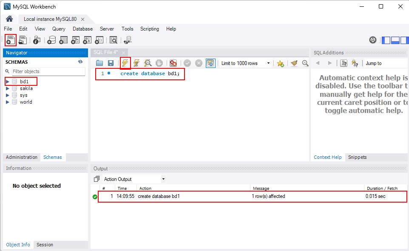The height and width of the screenshot is (251, 409).
Task: Close the Local instance MySQL80 tab
Action: pyautogui.click(x=82, y=19)
